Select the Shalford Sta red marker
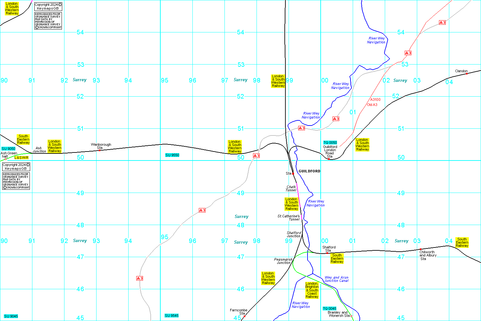The image size is (481, 321). (327, 253)
